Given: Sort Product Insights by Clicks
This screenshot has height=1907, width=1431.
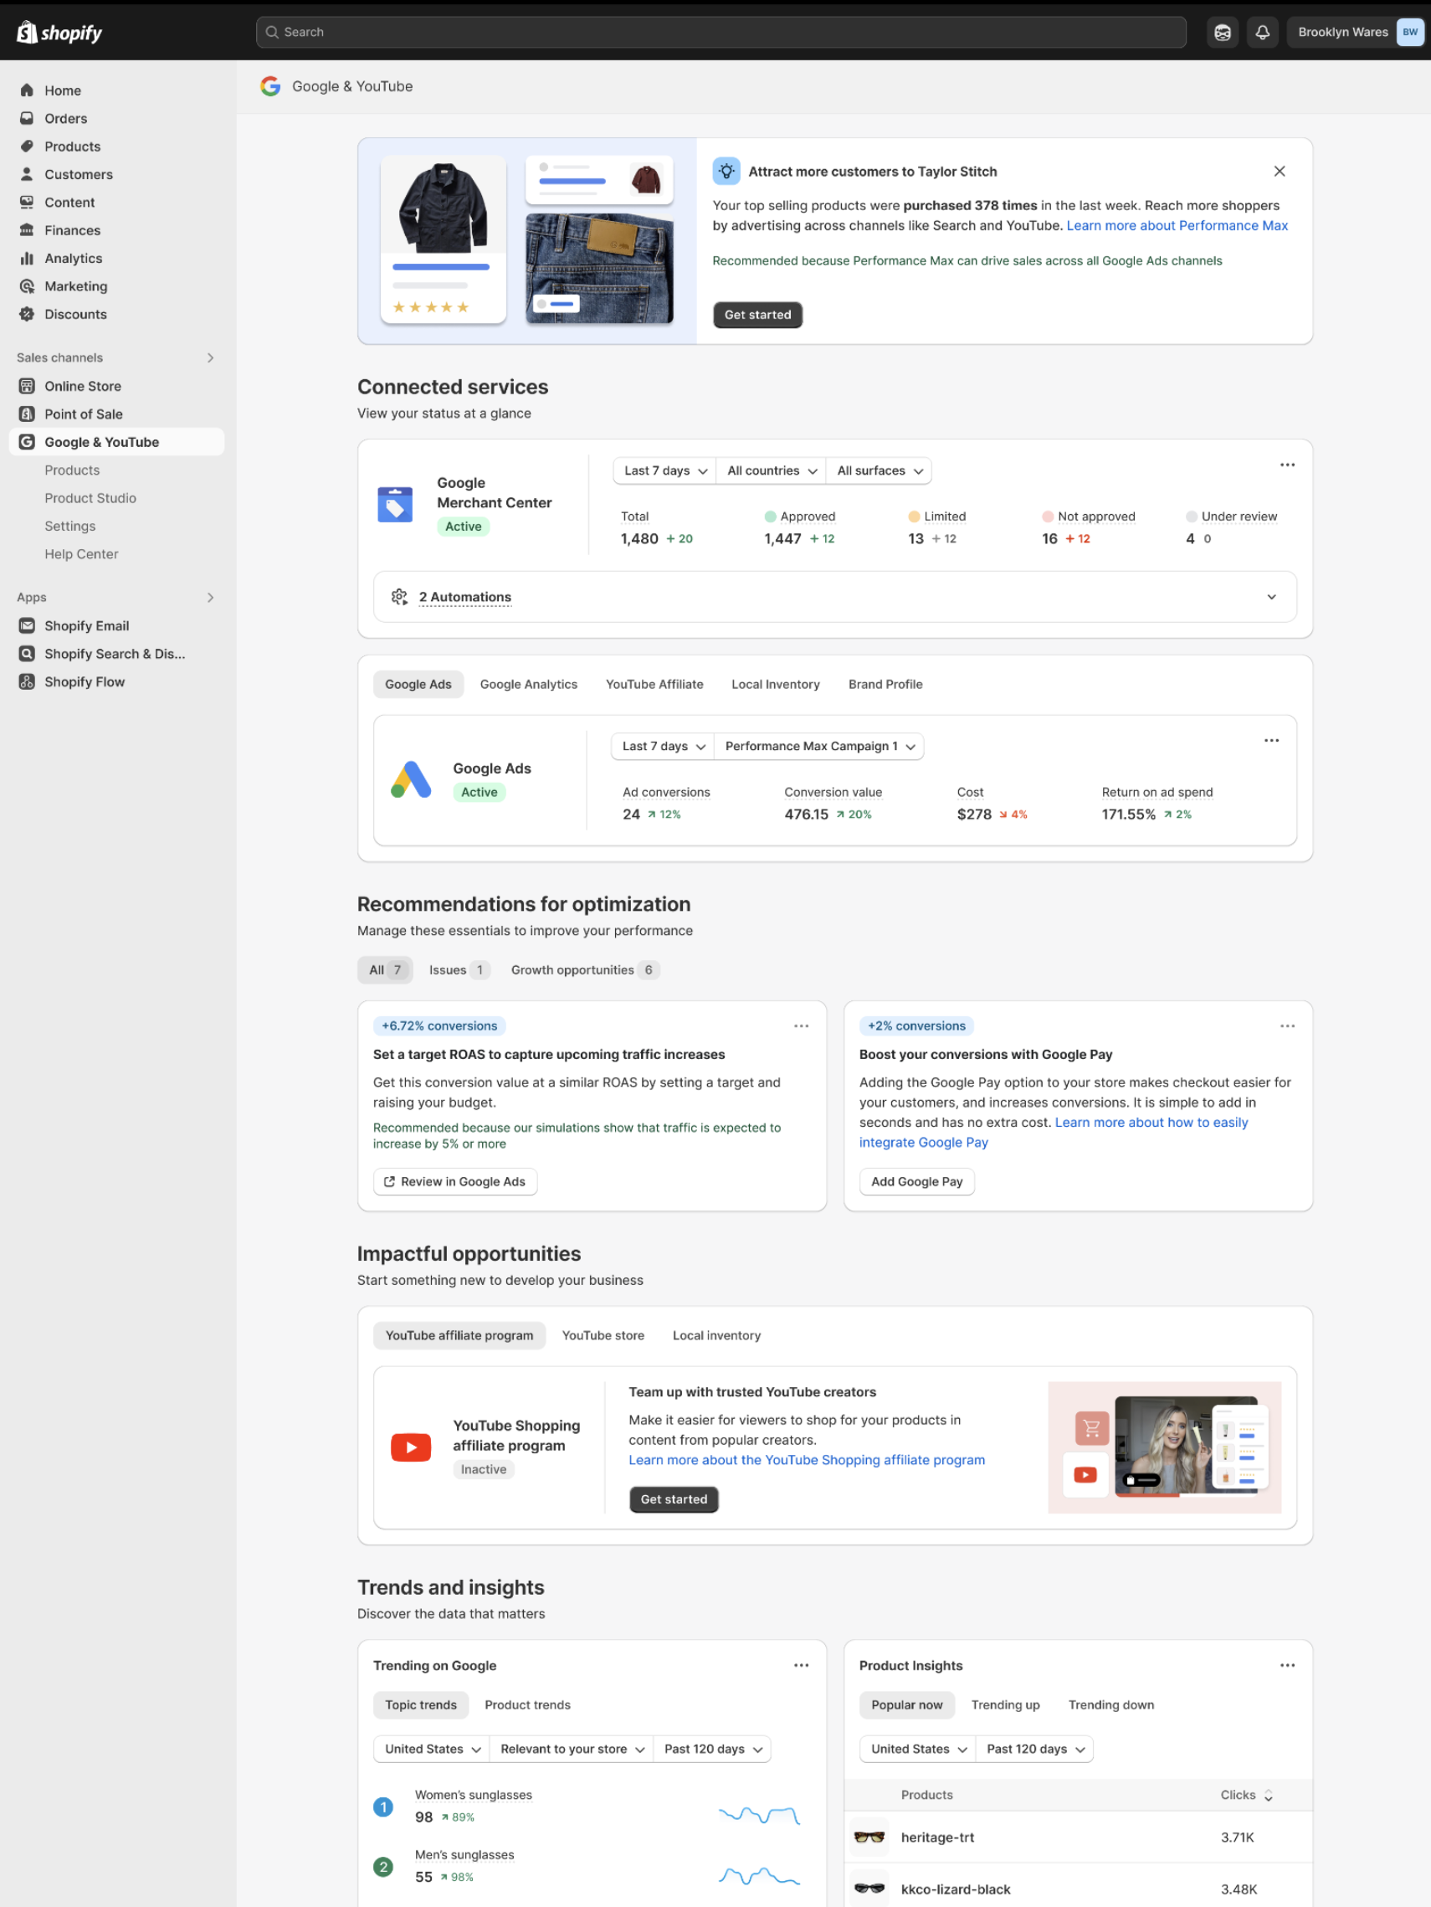Looking at the screenshot, I should pos(1247,1796).
